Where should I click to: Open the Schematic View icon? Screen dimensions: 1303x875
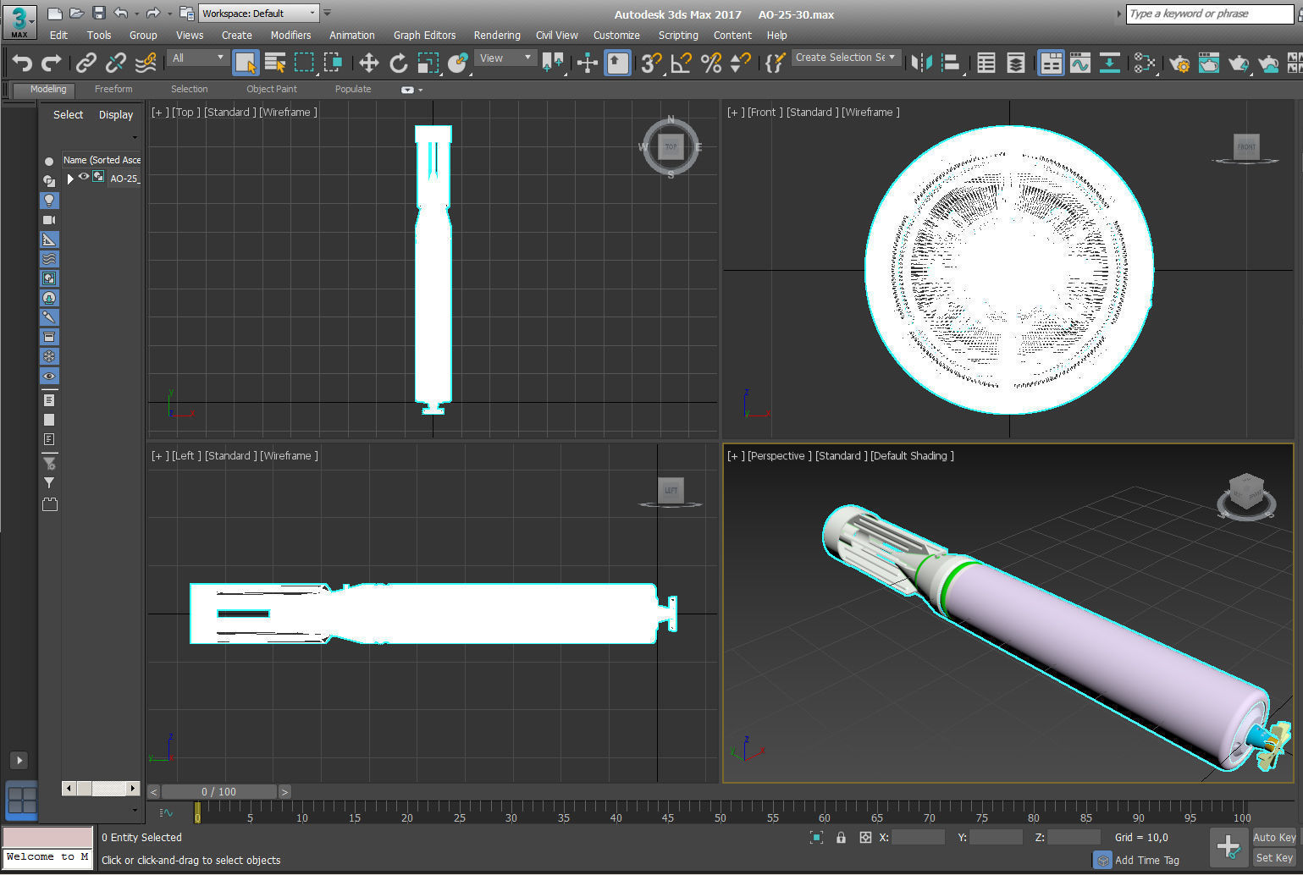1109,63
